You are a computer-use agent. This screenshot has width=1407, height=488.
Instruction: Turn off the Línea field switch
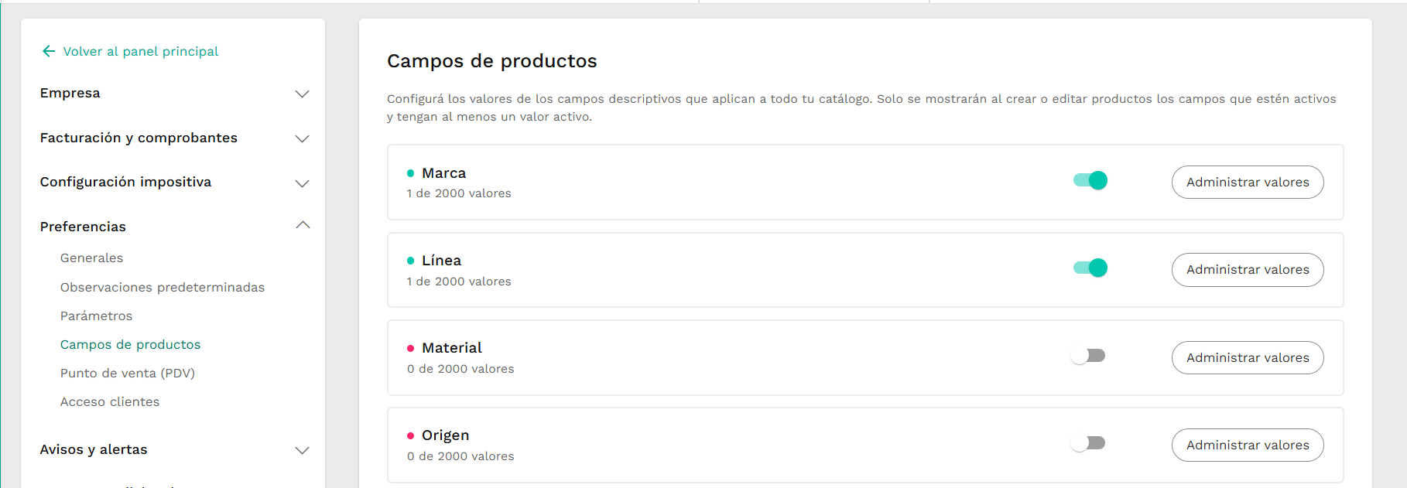tap(1090, 268)
